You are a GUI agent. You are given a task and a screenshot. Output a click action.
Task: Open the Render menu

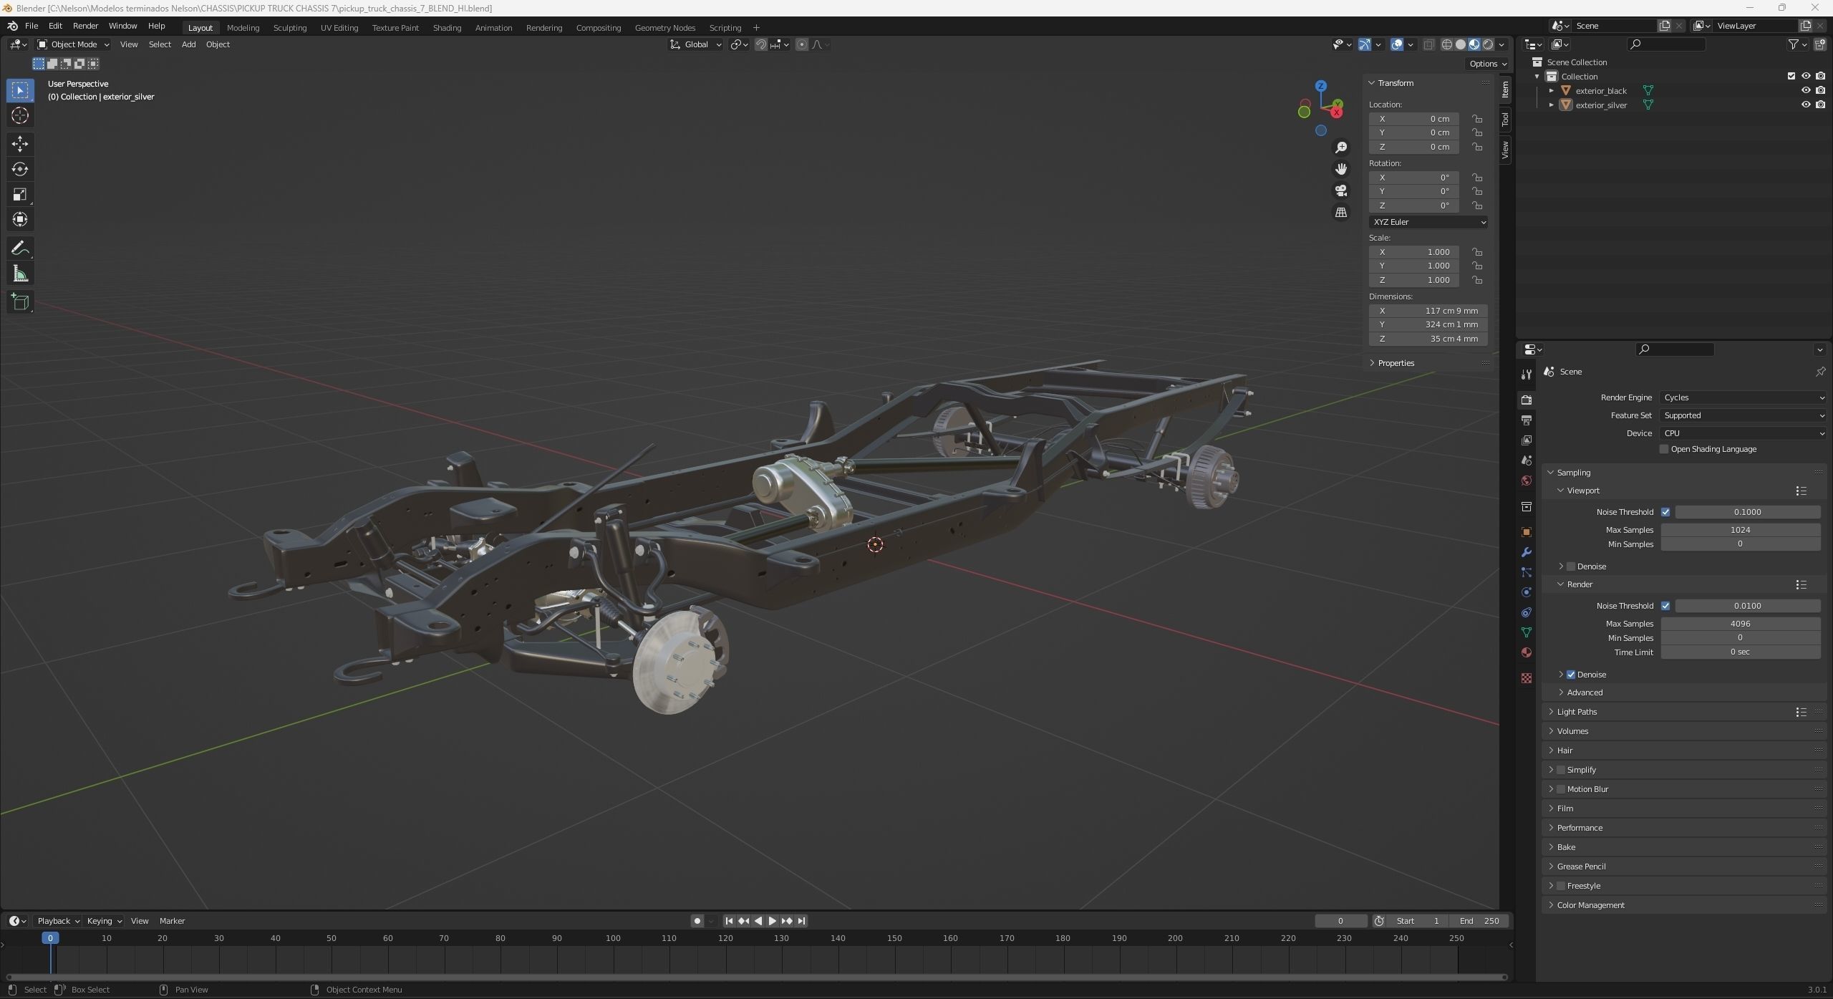[x=85, y=26]
